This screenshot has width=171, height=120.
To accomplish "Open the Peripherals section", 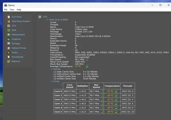I will coord(17,57).
